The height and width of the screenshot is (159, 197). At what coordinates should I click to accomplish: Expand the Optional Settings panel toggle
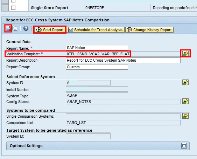[x=184, y=146]
